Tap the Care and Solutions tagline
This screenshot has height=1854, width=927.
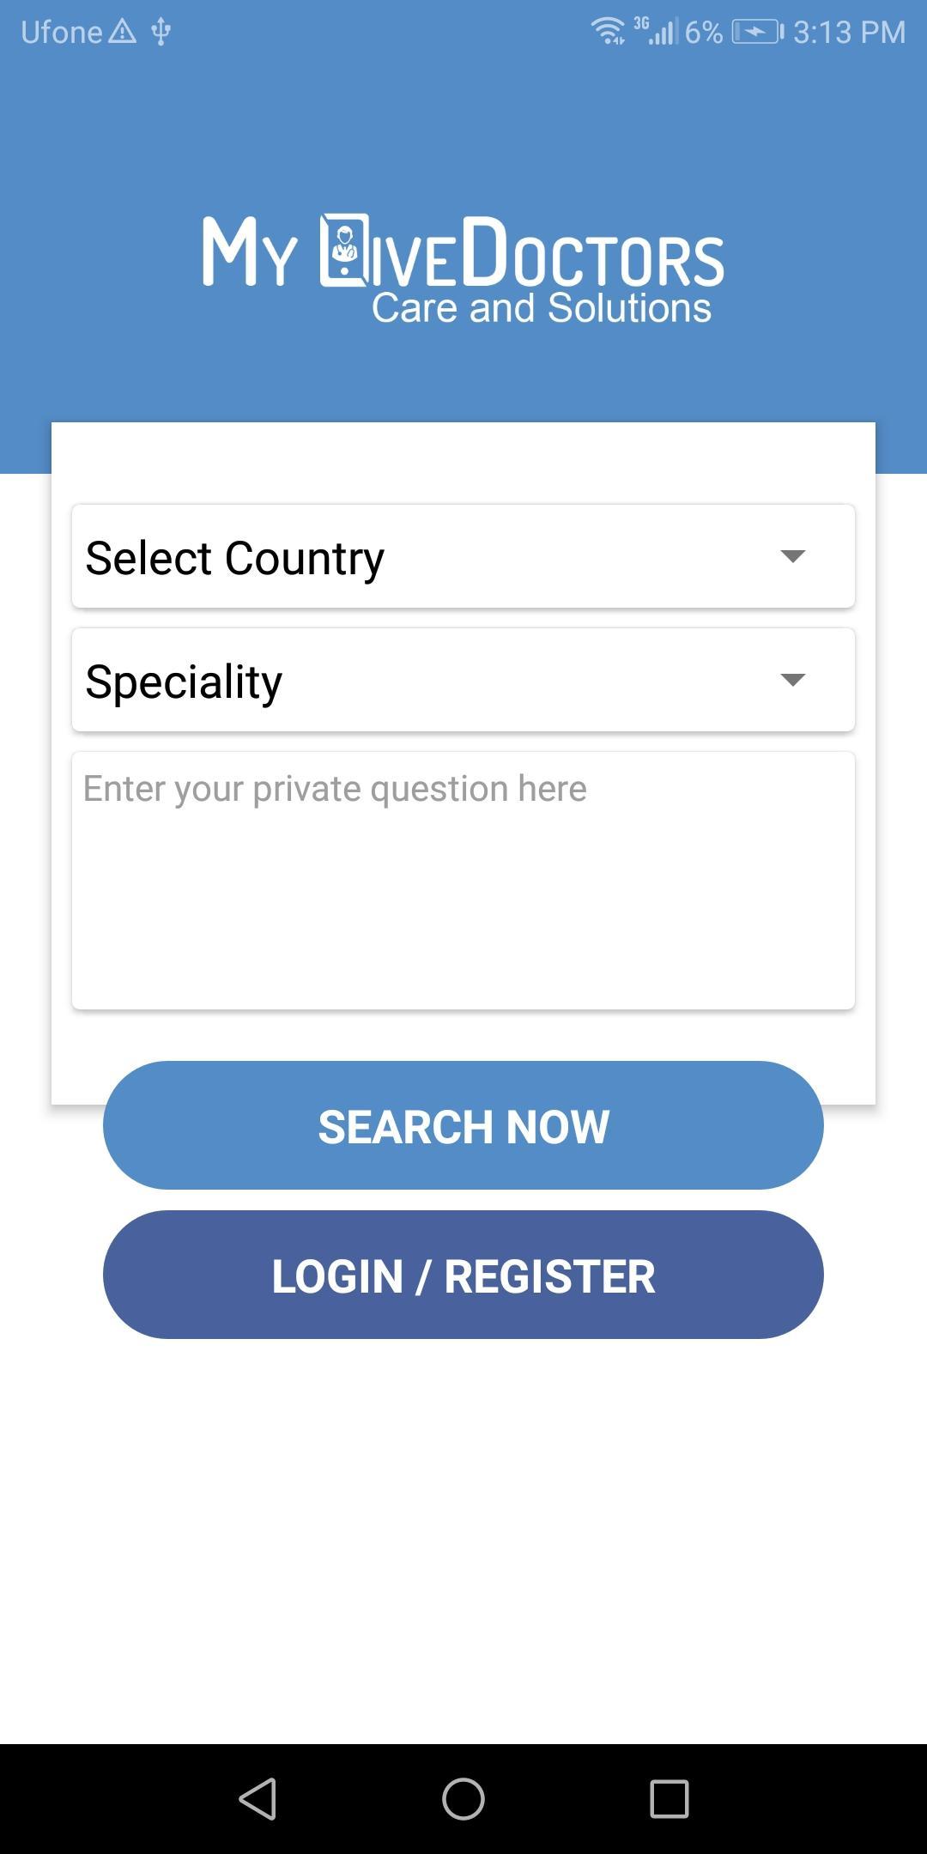[542, 308]
